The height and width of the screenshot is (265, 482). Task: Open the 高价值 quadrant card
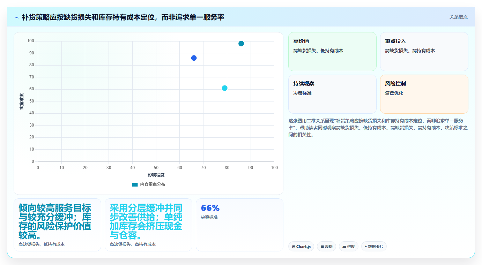click(332, 52)
